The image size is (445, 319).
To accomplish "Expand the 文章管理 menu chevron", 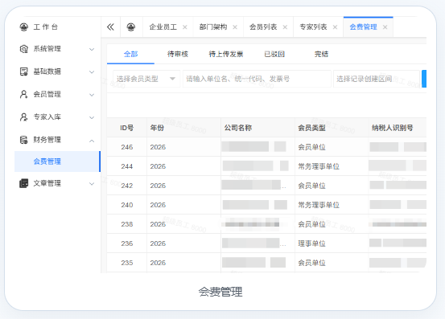I will [x=92, y=184].
